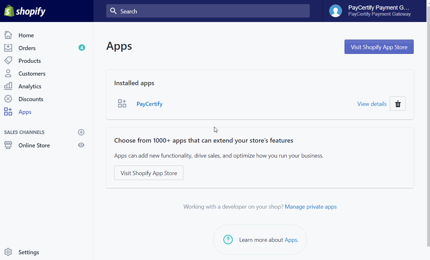The height and width of the screenshot is (260, 430).
Task: Click the Settings gear icon
Action: point(8,252)
